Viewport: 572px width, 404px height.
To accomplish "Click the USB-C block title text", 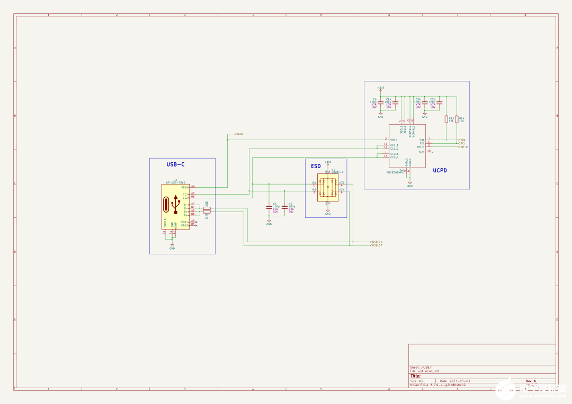I will (175, 164).
